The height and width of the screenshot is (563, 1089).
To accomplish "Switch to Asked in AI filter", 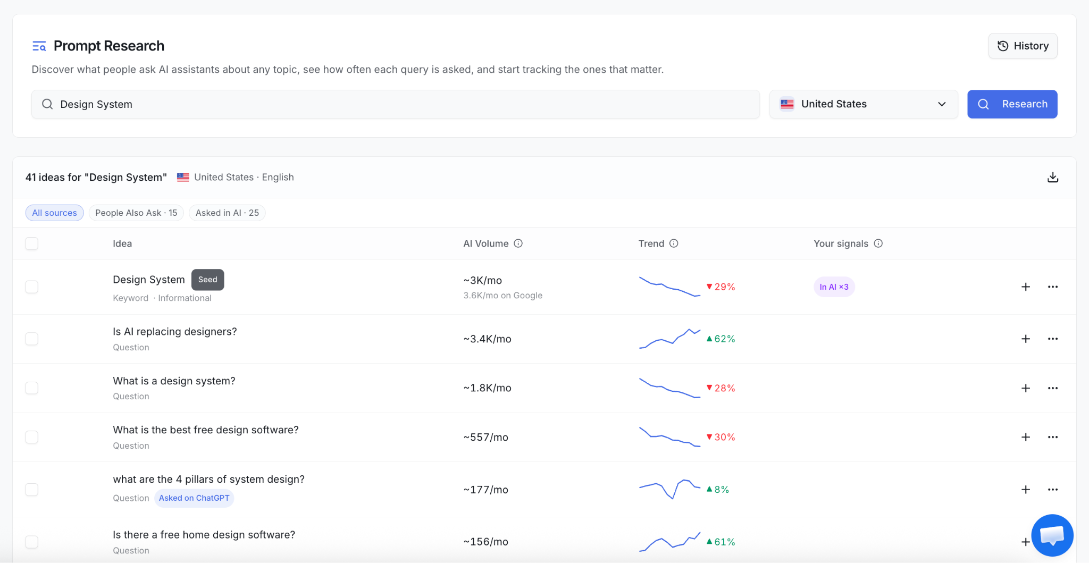I will click(x=227, y=213).
